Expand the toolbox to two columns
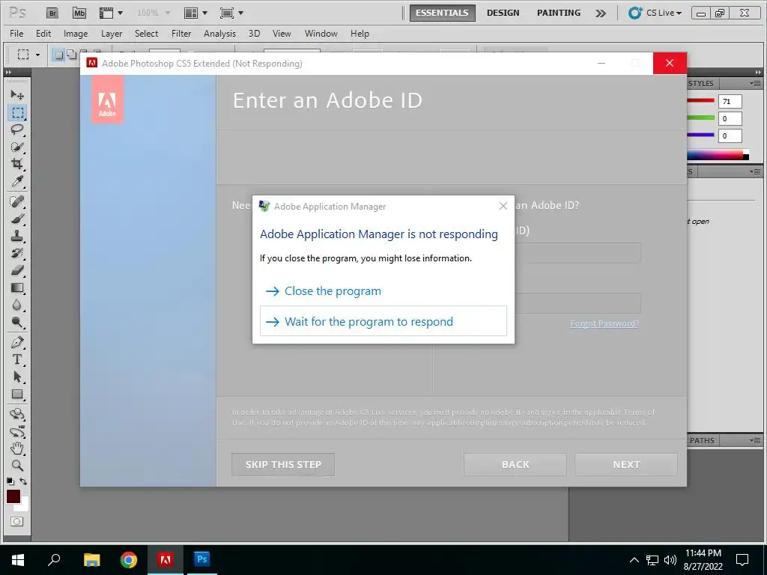 tap(8, 73)
